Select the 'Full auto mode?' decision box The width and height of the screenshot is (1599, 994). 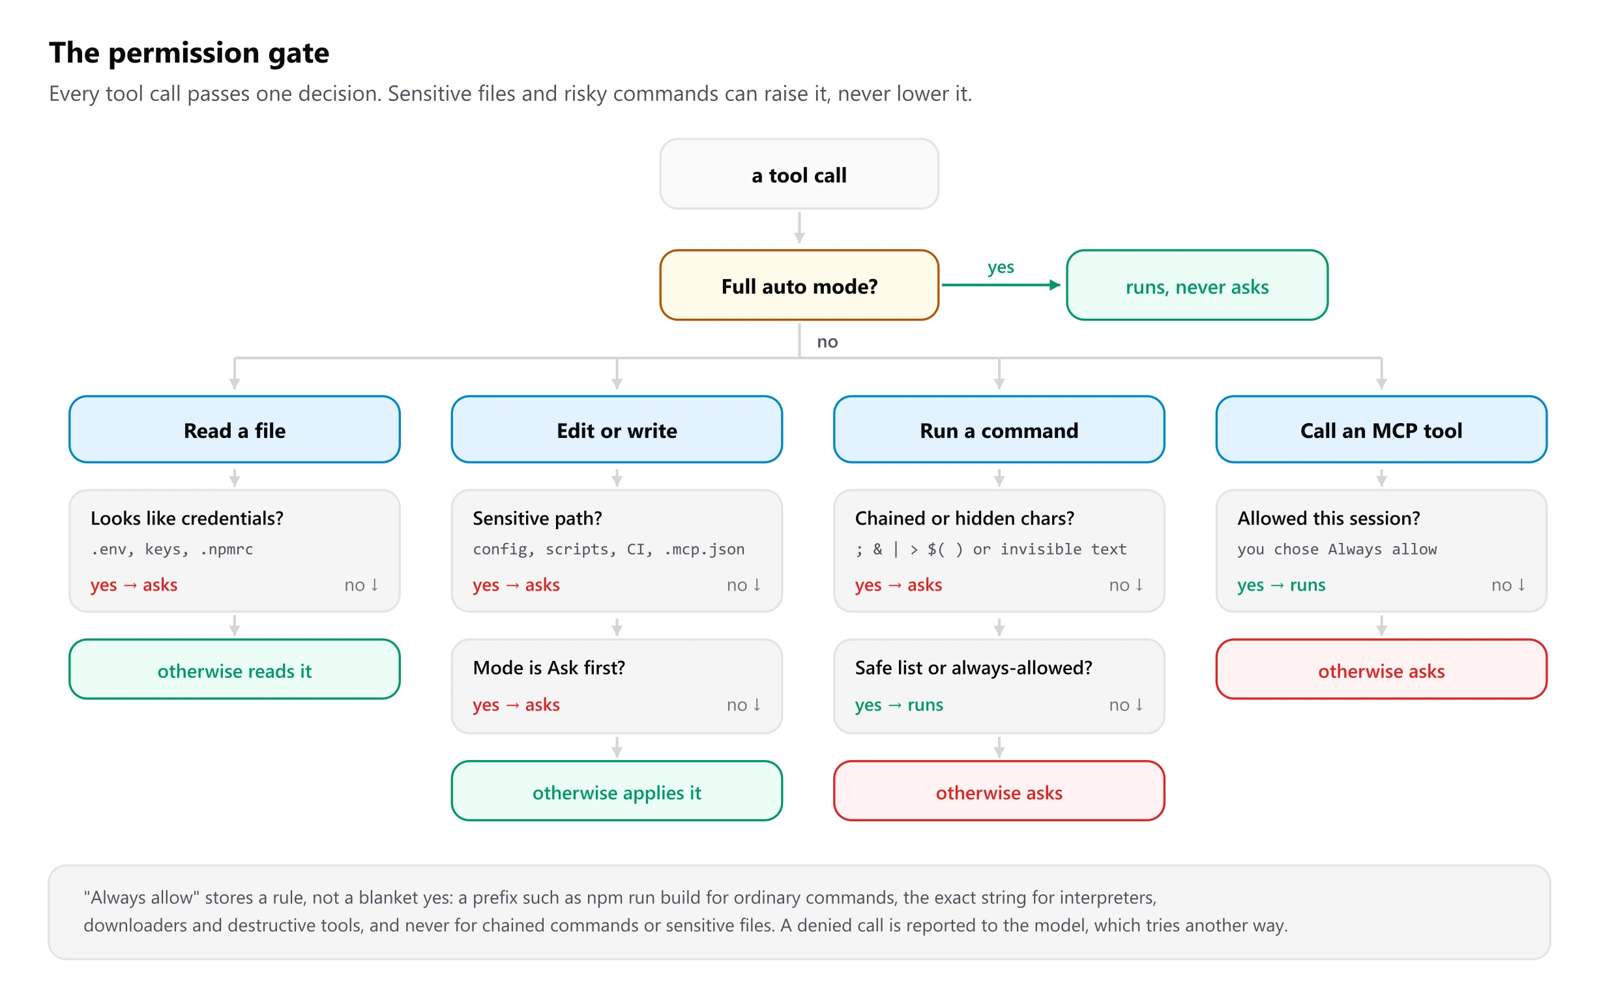pos(799,285)
